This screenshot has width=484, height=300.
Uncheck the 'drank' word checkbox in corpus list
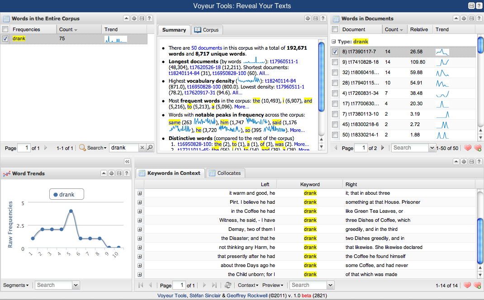tap(5, 39)
